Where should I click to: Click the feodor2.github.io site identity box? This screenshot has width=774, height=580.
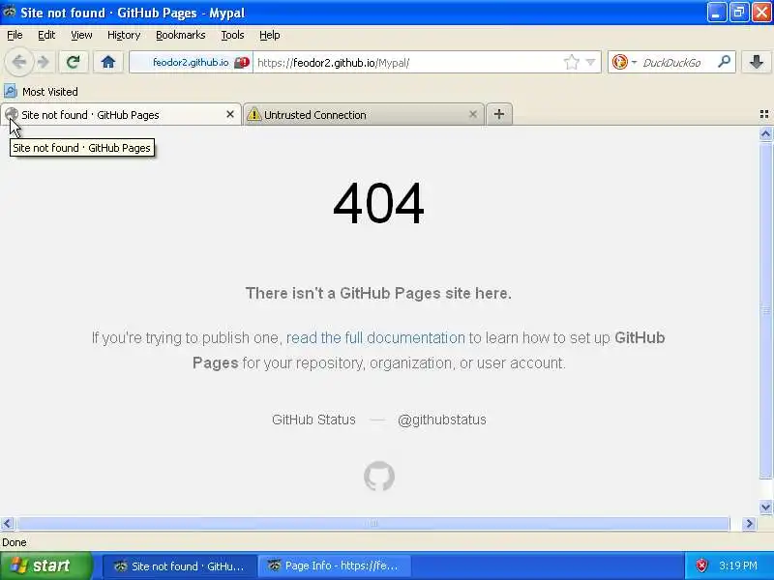(x=191, y=63)
